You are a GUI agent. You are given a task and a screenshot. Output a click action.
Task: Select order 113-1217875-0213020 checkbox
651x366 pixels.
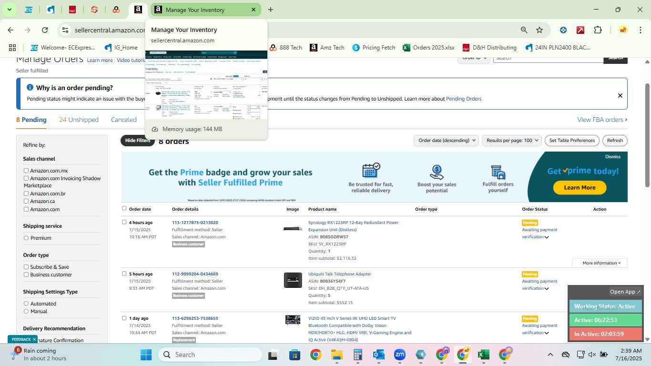coord(124,222)
